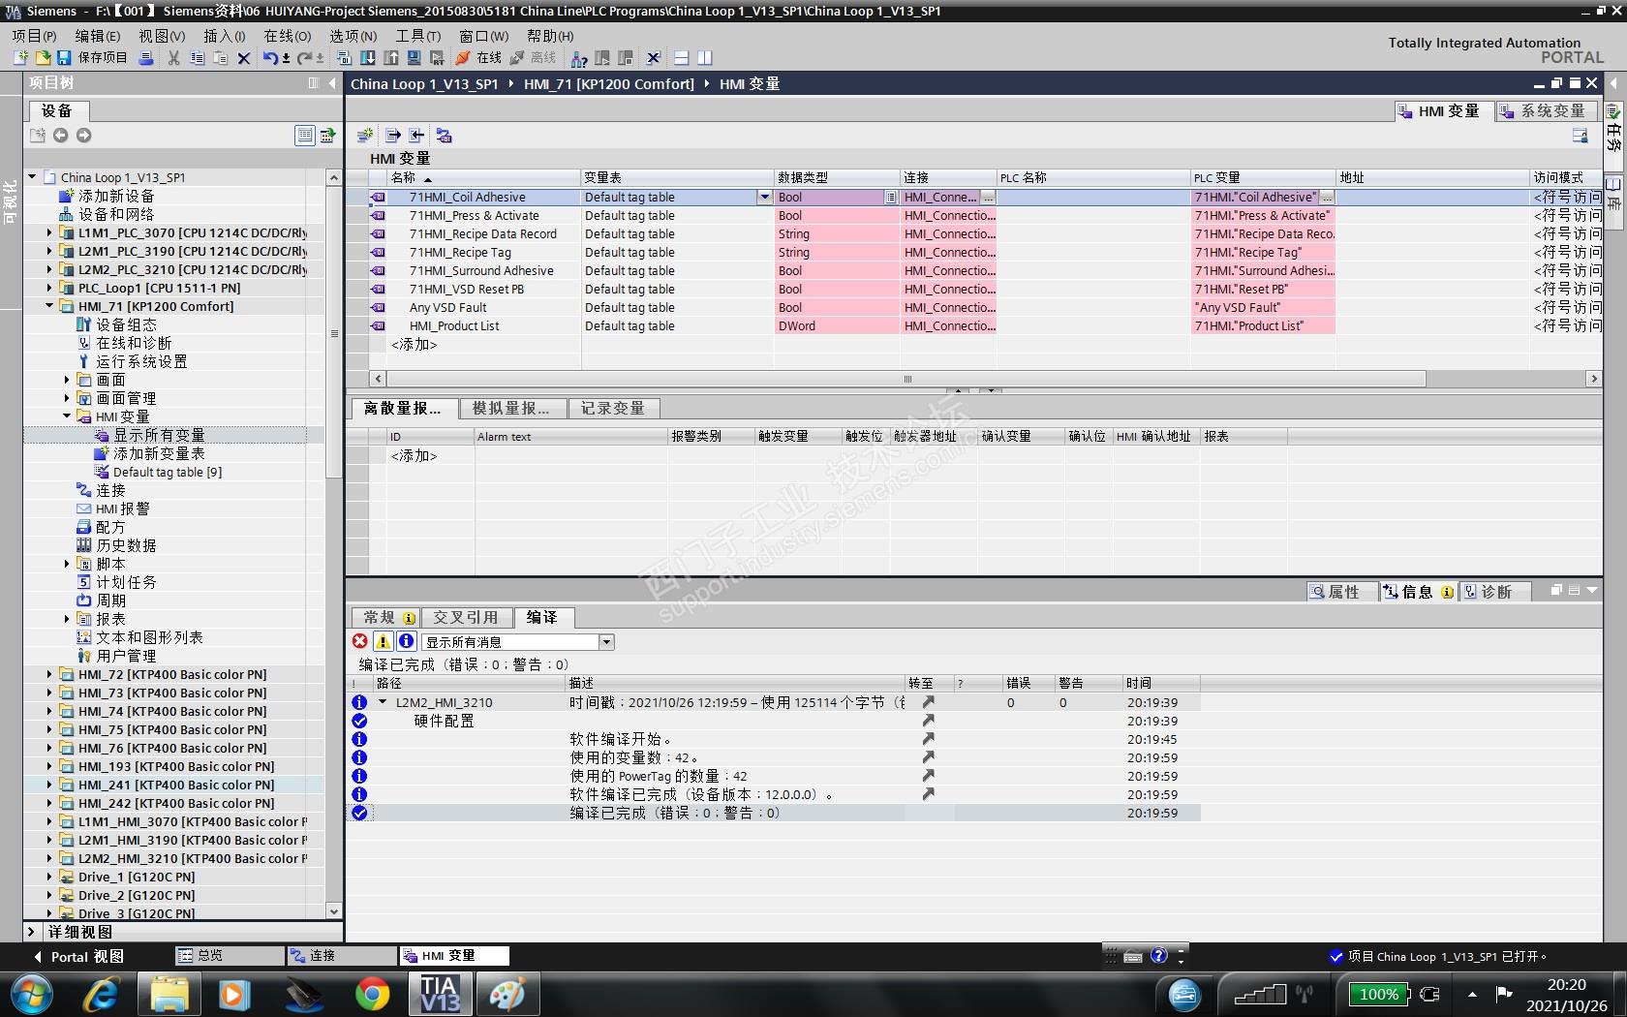Open the 工具(T) menu

point(418,36)
